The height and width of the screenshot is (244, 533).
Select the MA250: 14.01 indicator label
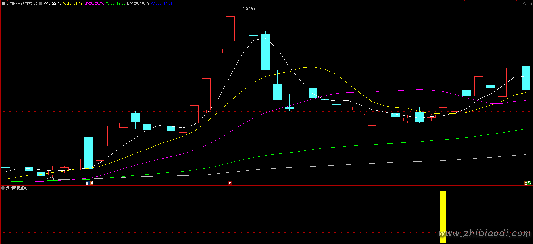162,4
